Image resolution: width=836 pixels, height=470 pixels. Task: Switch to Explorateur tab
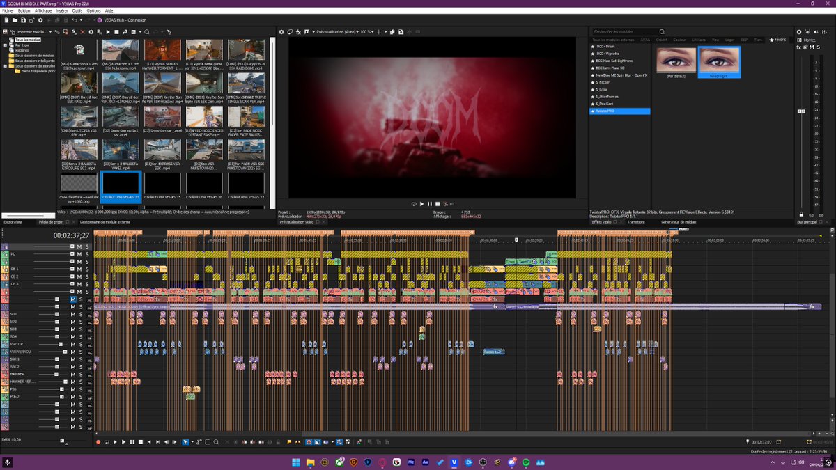click(13, 221)
